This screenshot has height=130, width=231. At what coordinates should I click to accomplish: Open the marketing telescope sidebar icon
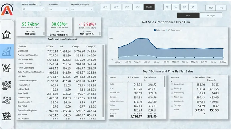tap(7, 85)
